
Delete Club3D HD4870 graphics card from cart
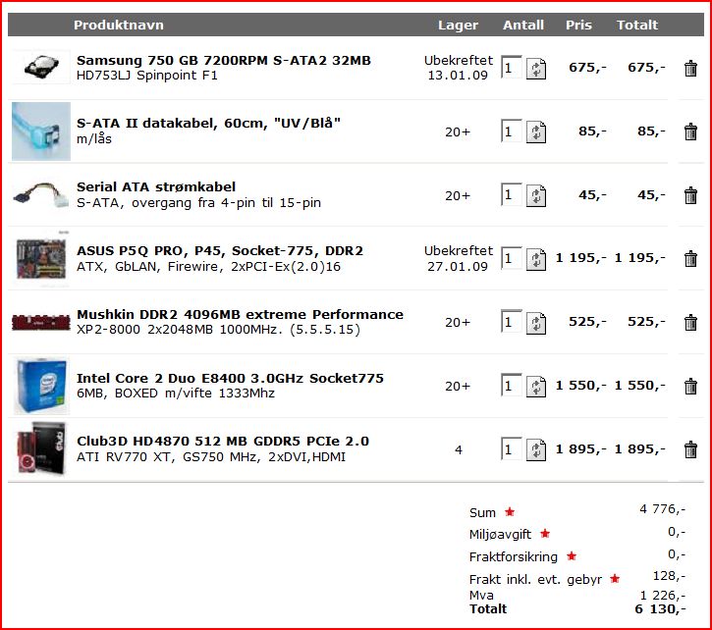click(x=690, y=449)
